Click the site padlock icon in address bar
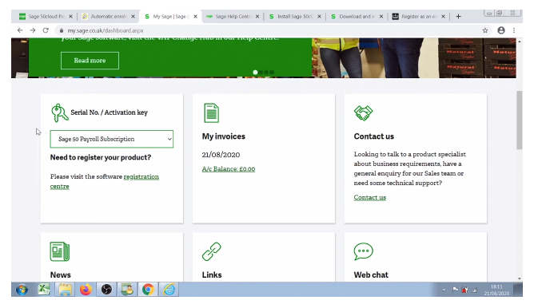This screenshot has width=534, height=308. tap(62, 30)
